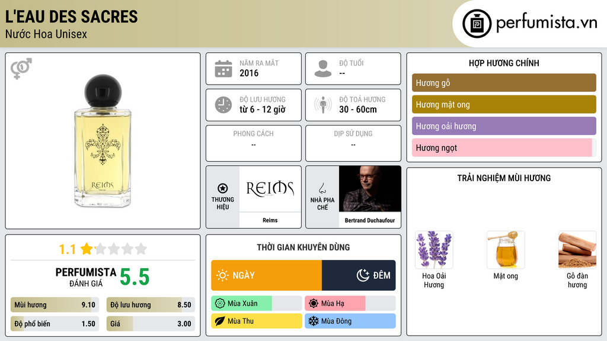Click the Dịp sử dụng card
Viewport: 607px width, 341px height.
pyautogui.click(x=353, y=143)
